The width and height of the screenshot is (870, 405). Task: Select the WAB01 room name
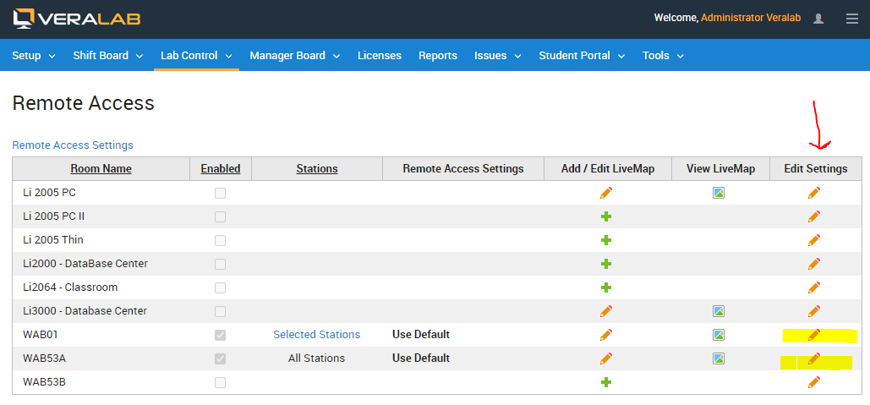(x=40, y=335)
